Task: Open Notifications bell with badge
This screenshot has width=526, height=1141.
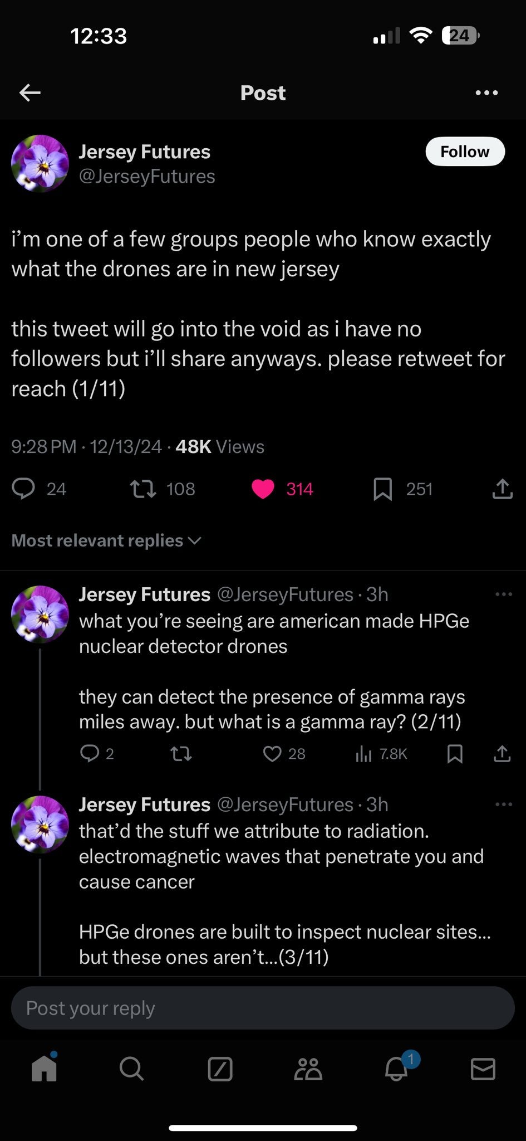Action: click(x=396, y=1069)
